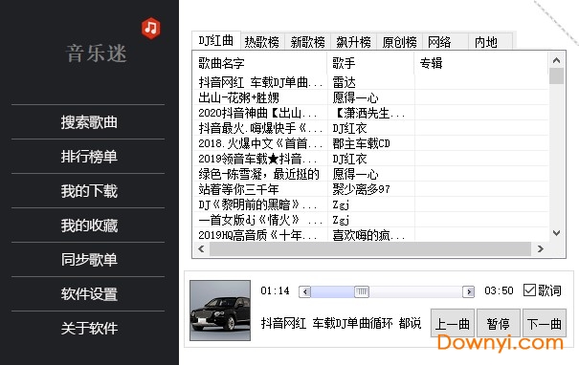579x365 pixels.
Task: Click the seek-back arrow on progress bar
Action: (x=304, y=291)
